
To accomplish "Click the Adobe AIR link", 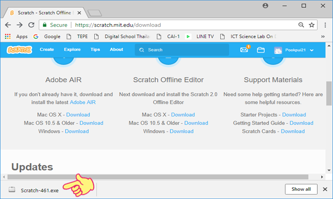I will pyautogui.click(x=83, y=102).
